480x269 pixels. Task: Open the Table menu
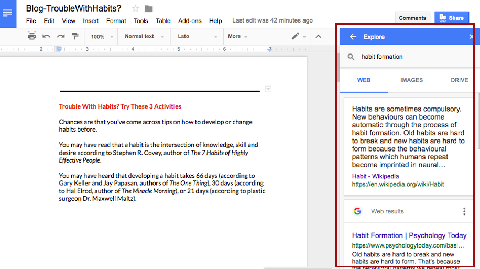[163, 21]
